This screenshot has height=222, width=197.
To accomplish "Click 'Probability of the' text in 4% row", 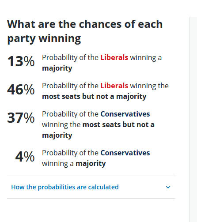I will [70, 153].
